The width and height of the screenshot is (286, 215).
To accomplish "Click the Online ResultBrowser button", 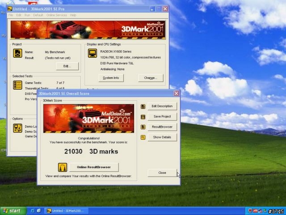I will 94,167.
